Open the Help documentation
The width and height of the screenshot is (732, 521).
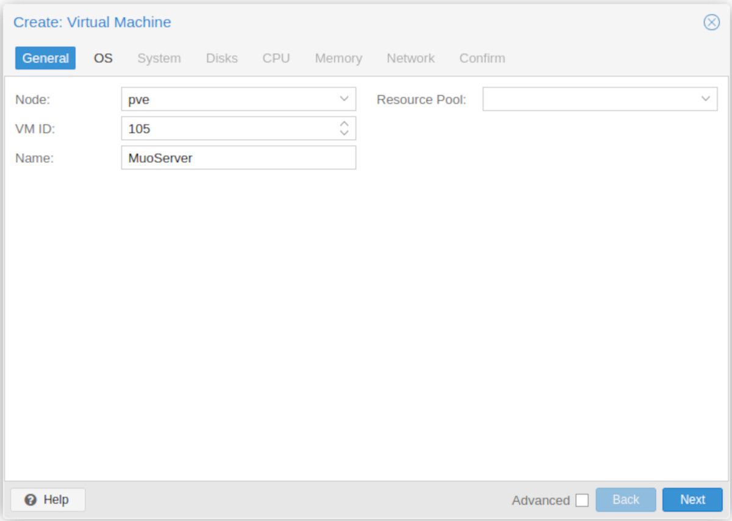pos(47,500)
